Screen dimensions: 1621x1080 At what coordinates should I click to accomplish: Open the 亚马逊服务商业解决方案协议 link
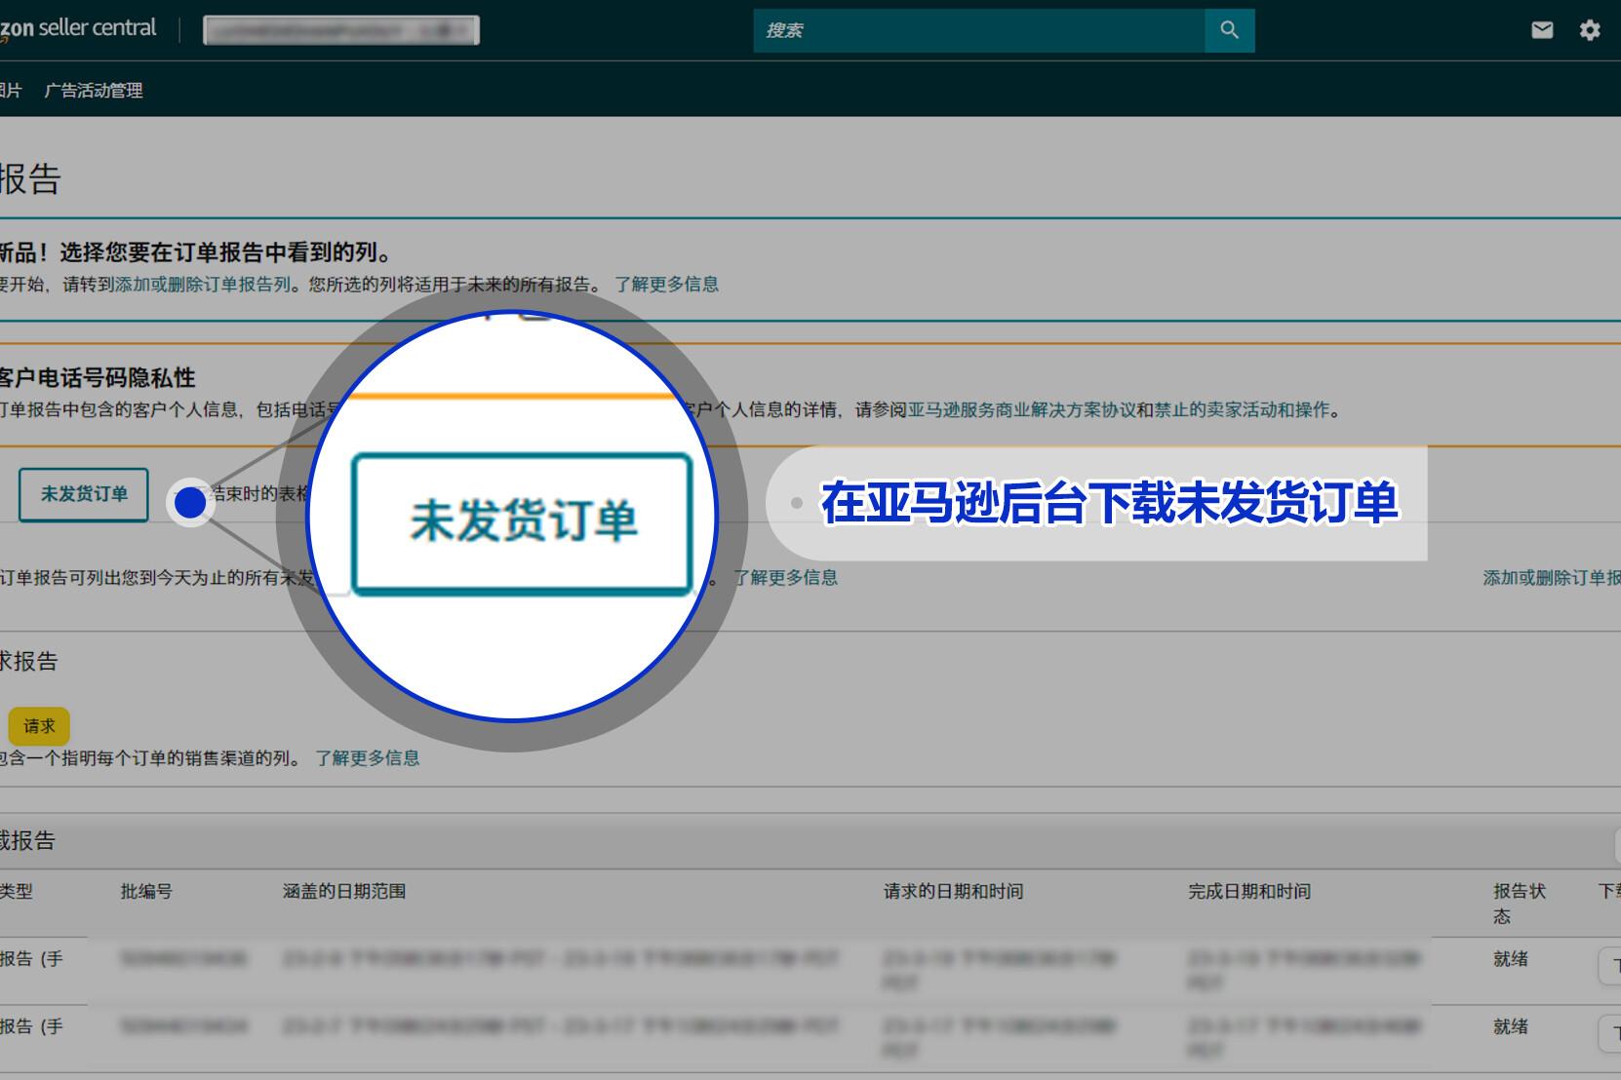(1022, 410)
